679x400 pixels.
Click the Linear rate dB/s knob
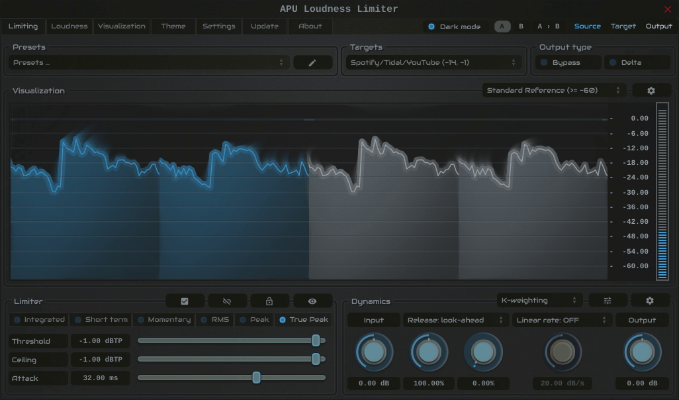coord(563,352)
